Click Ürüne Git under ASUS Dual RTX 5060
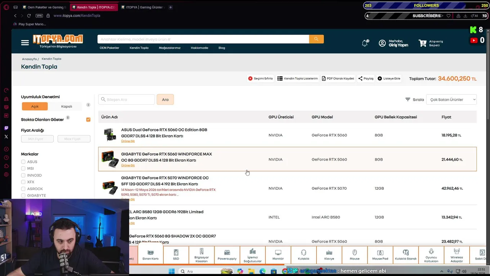The height and width of the screenshot is (276, 490). [128, 141]
